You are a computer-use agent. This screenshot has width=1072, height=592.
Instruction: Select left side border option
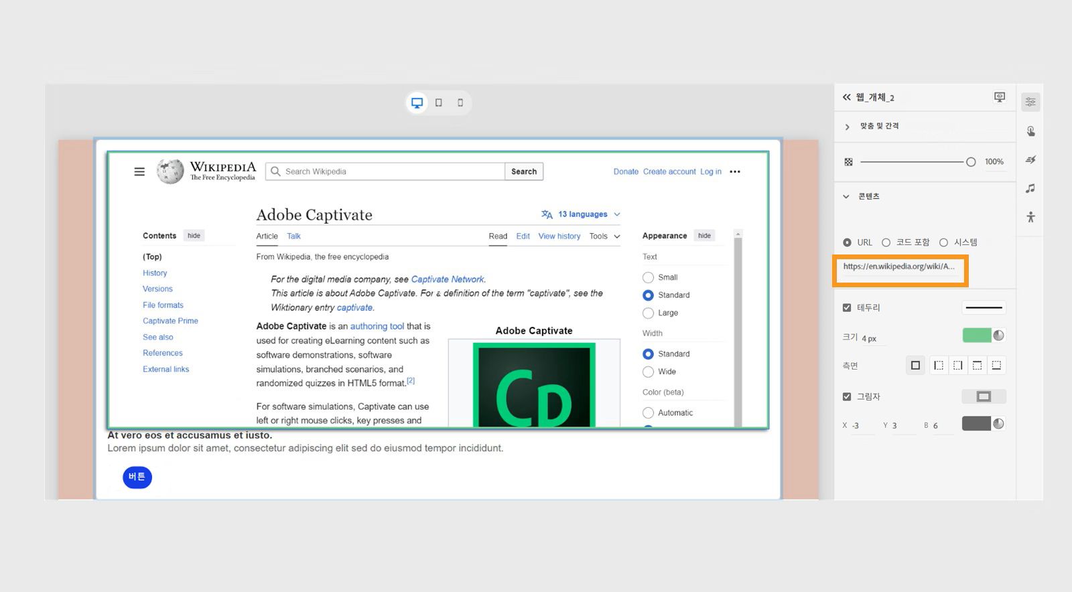(939, 365)
